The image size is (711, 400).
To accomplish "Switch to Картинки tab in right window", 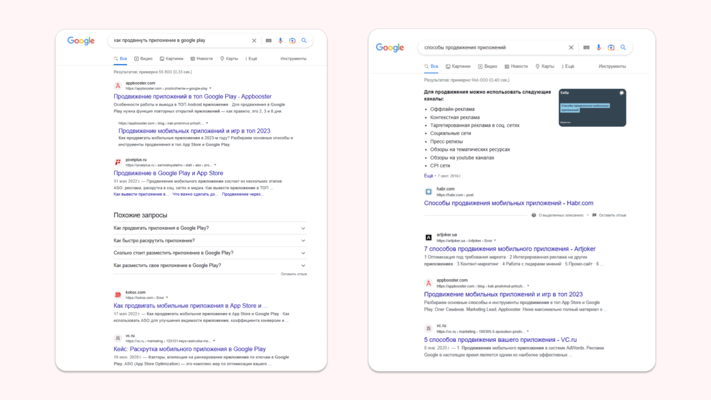I will click(x=458, y=66).
